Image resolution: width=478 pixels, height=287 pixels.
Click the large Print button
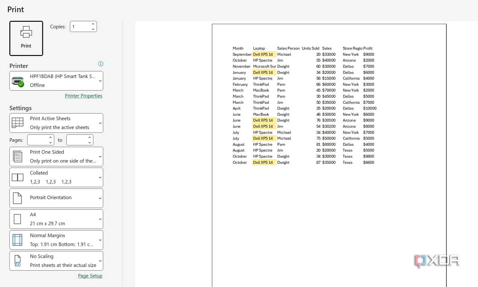point(26,38)
